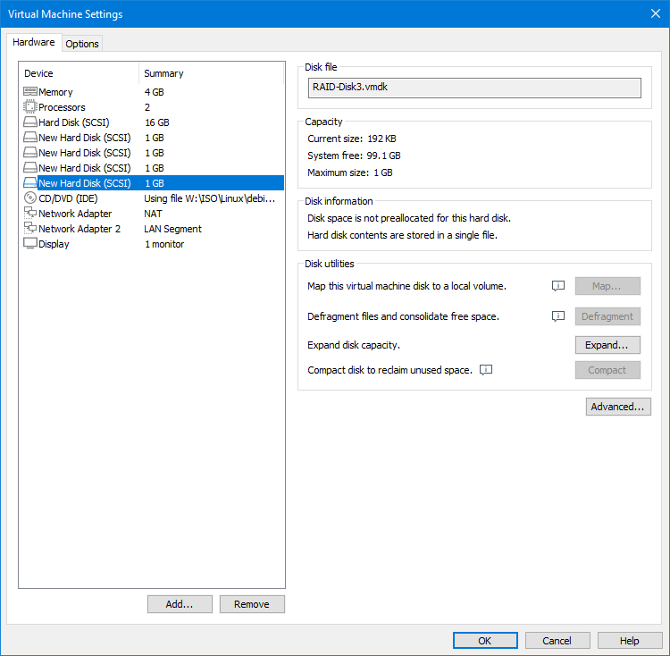The image size is (670, 656).
Task: Switch to the Options tab
Action: click(82, 44)
